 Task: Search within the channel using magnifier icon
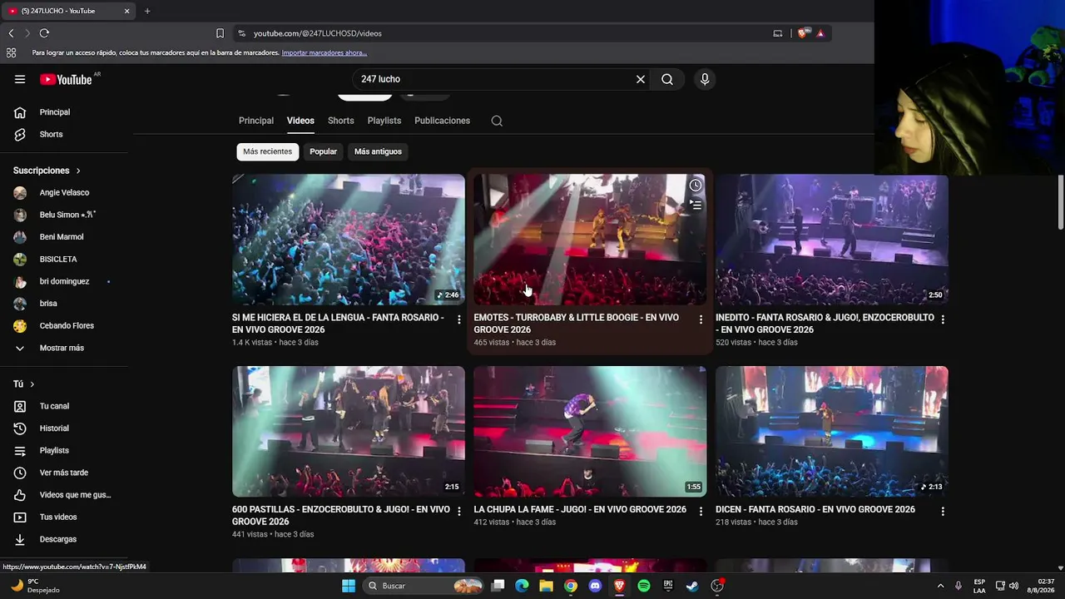(497, 121)
